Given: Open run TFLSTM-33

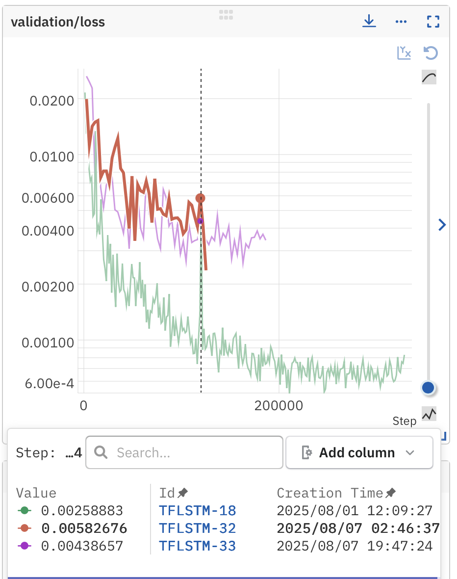Looking at the screenshot, I should 197,546.
